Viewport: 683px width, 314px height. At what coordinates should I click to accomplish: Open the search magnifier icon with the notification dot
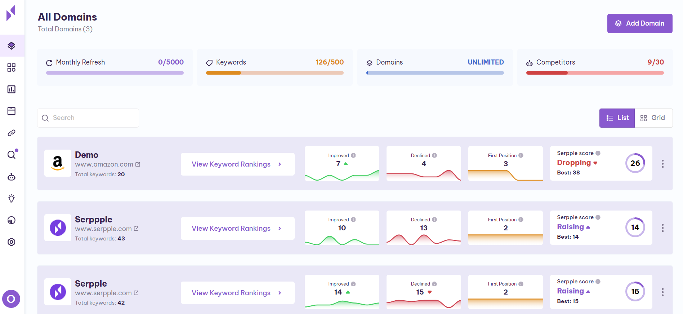(x=12, y=154)
